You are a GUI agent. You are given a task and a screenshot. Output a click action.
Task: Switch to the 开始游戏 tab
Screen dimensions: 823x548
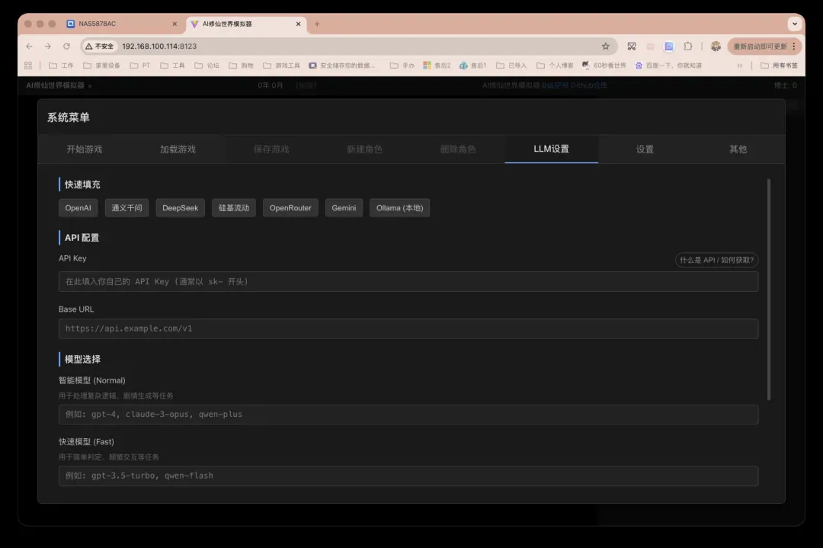[x=85, y=149]
